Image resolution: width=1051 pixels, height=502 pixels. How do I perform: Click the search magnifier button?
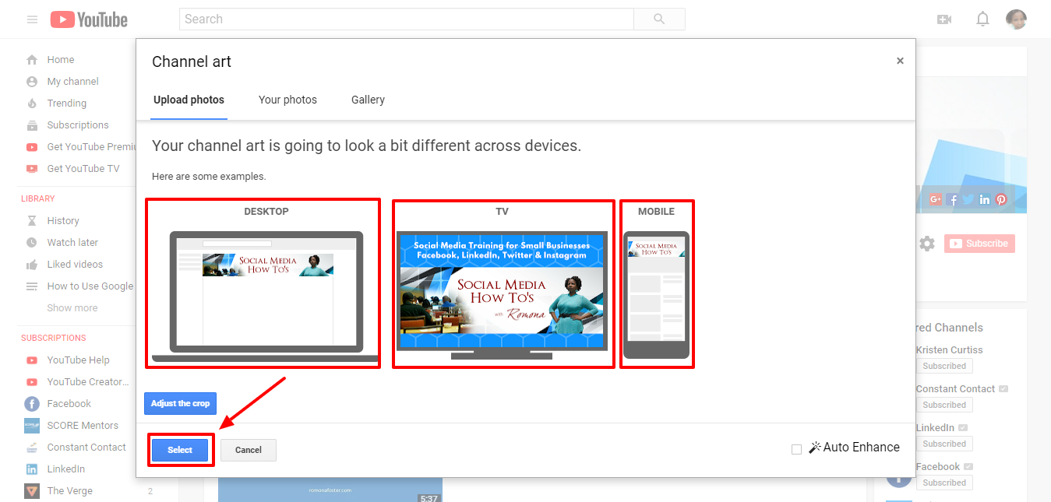click(x=659, y=19)
